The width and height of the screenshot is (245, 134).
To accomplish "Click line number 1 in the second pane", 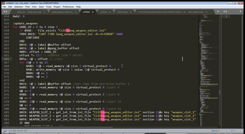I will (226, 17).
